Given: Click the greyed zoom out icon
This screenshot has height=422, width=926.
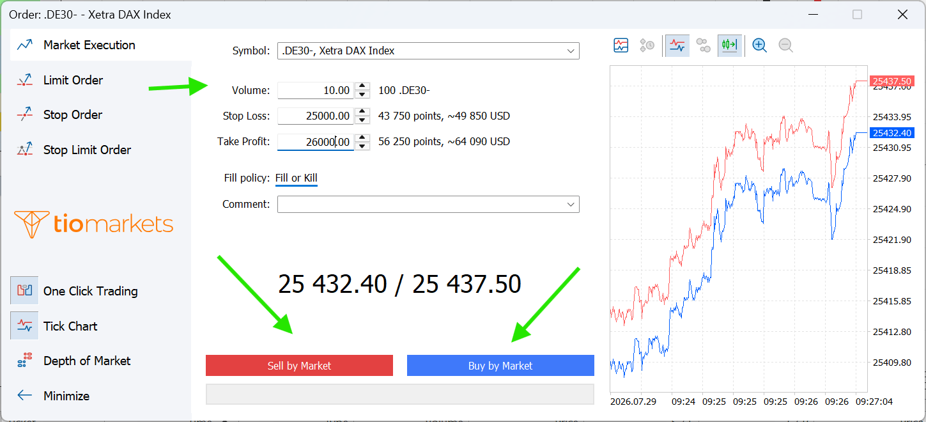Looking at the screenshot, I should tap(785, 45).
